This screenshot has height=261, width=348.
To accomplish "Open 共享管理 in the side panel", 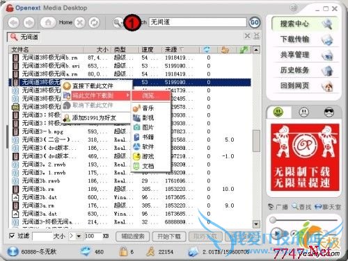I will (x=305, y=55).
